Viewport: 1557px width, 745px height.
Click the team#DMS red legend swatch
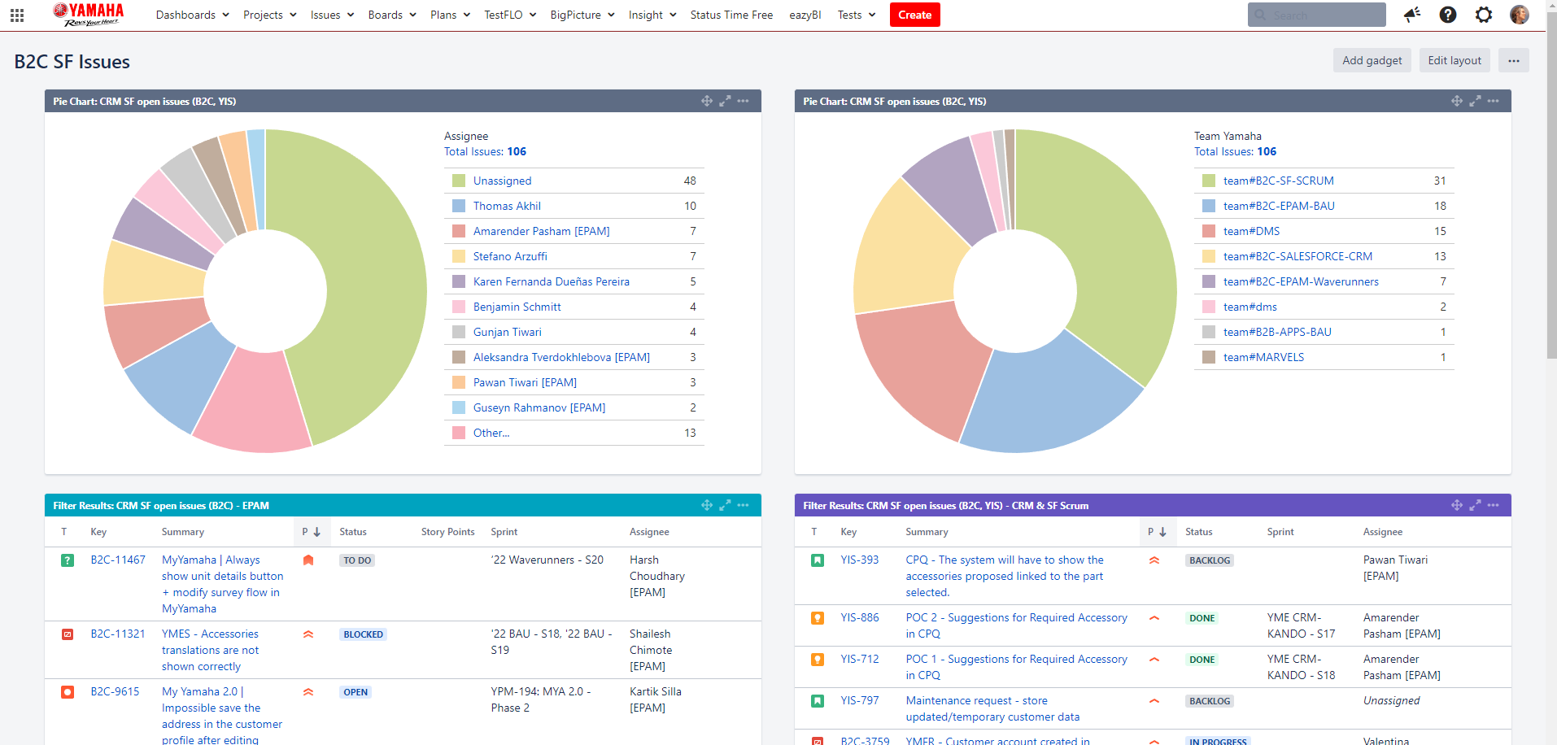click(x=1209, y=231)
